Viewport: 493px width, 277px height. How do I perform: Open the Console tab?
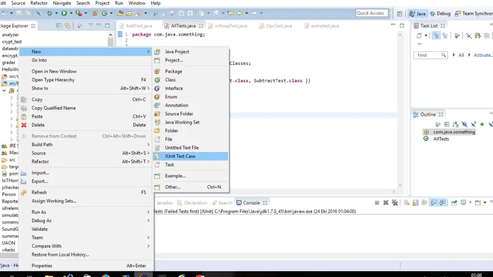point(251,203)
